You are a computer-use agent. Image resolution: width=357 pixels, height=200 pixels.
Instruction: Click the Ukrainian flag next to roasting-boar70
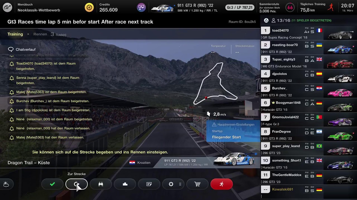coord(319,45)
